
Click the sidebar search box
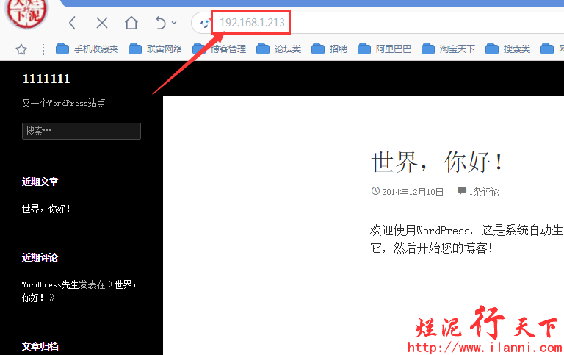[81, 131]
